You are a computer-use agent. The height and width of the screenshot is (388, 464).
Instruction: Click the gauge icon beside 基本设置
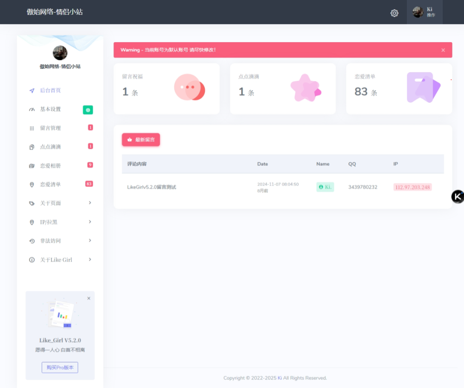32,110
